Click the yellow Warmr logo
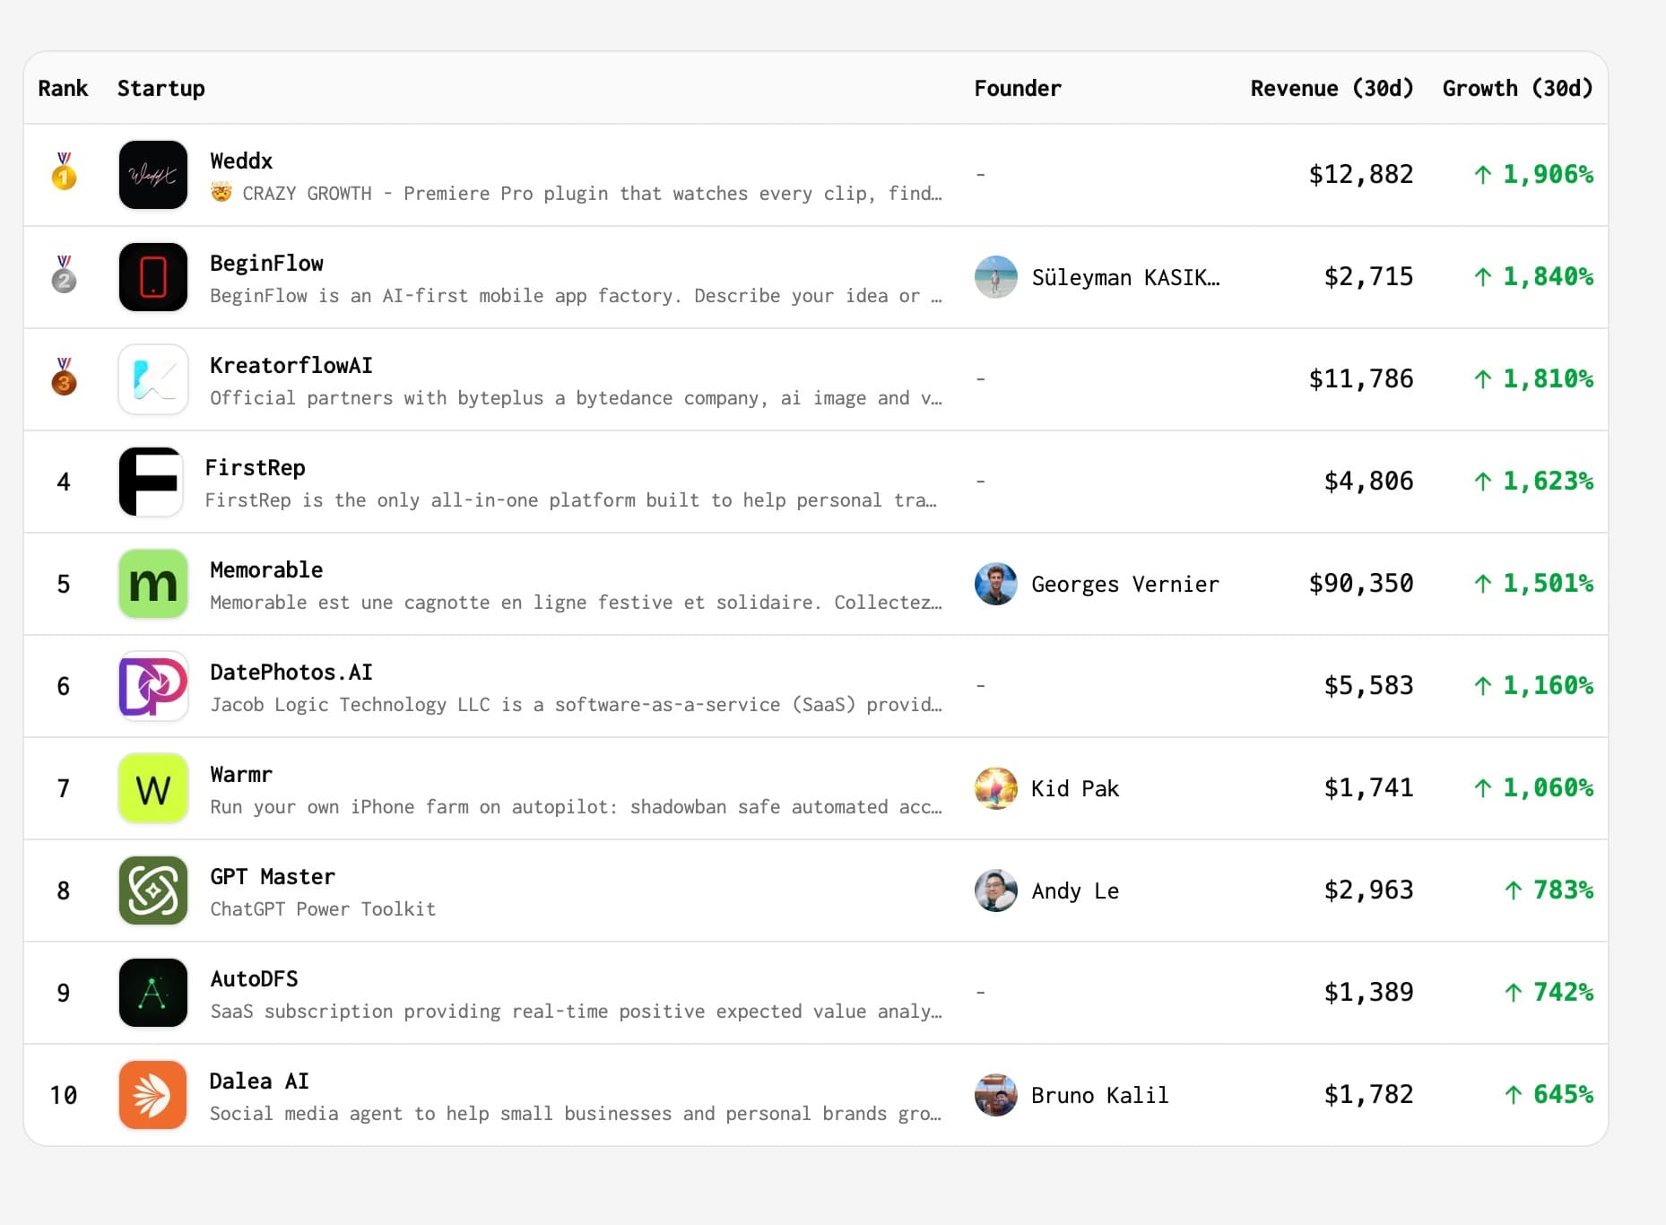1666x1225 pixels. (153, 788)
